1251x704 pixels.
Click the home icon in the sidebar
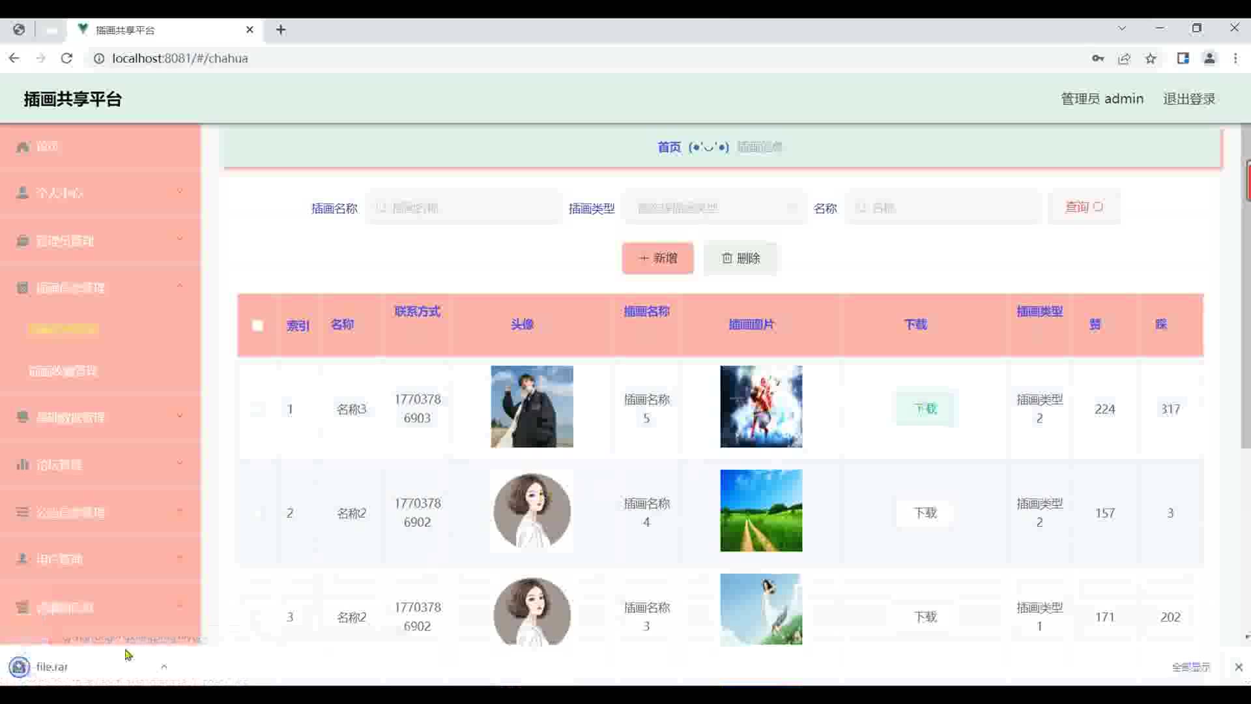point(23,147)
